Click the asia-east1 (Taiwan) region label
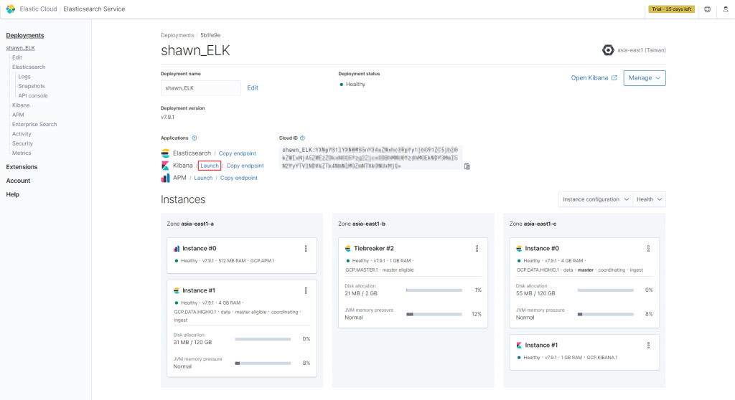The width and height of the screenshot is (735, 400). click(x=641, y=50)
